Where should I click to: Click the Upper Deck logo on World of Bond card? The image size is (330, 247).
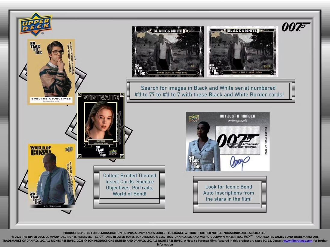(69, 149)
